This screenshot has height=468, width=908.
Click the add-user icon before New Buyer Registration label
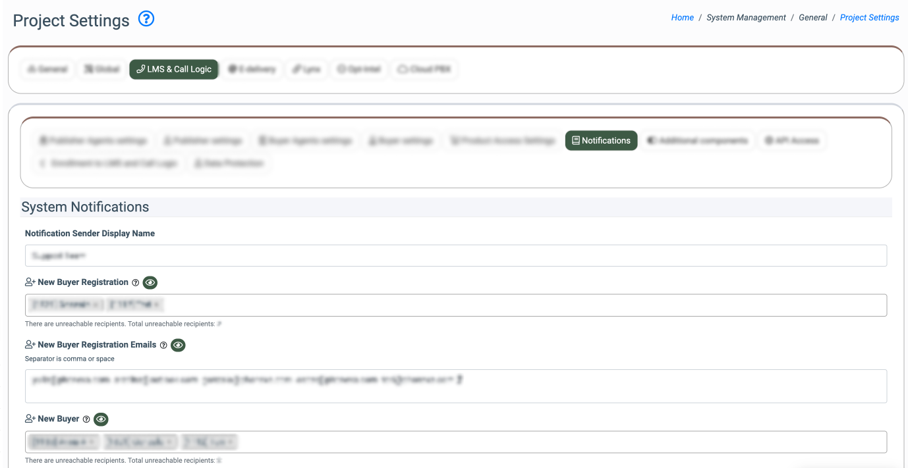click(30, 282)
